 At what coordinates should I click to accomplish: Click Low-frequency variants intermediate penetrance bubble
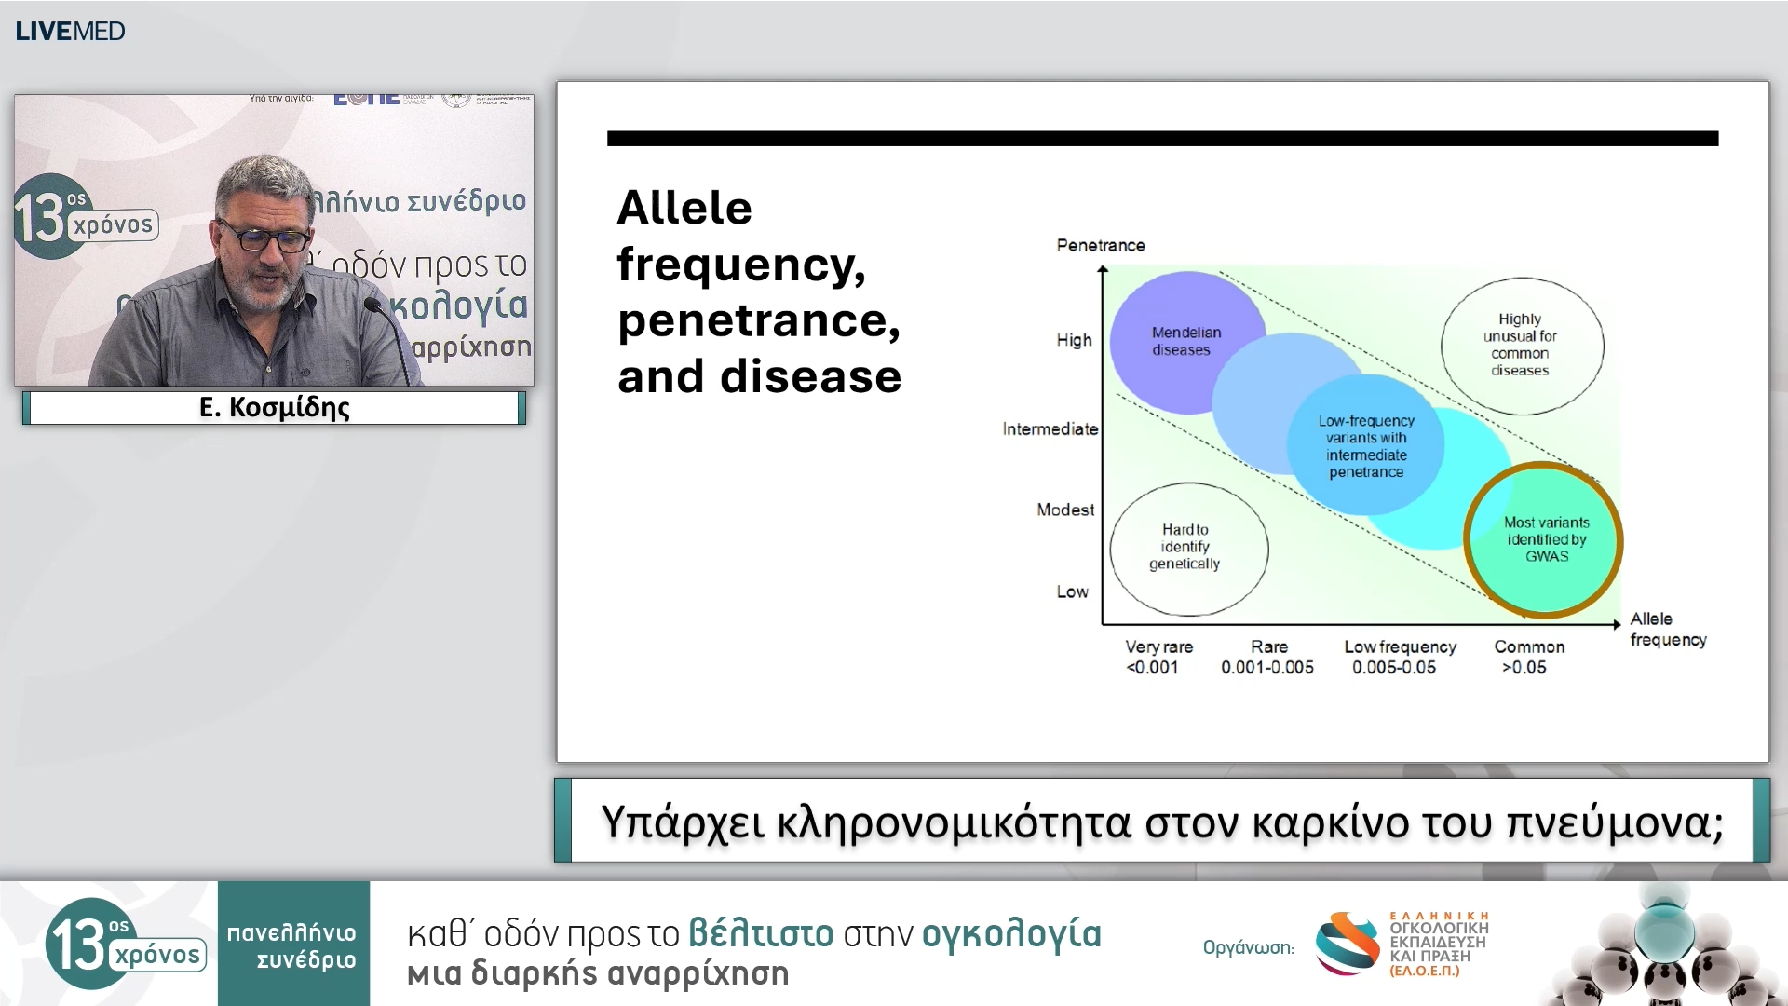[x=1366, y=446]
